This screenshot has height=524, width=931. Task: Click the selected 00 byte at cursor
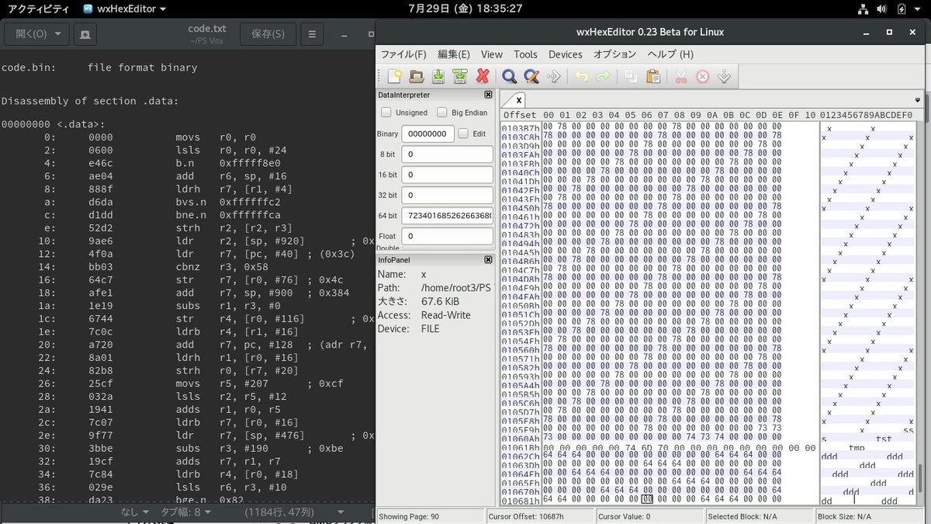(x=647, y=500)
